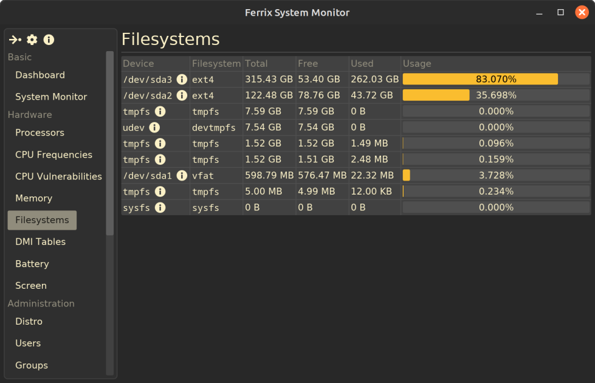Screen dimensions: 595x383
Task: Show details for /dev/sda3 info icon
Action: 182,79
